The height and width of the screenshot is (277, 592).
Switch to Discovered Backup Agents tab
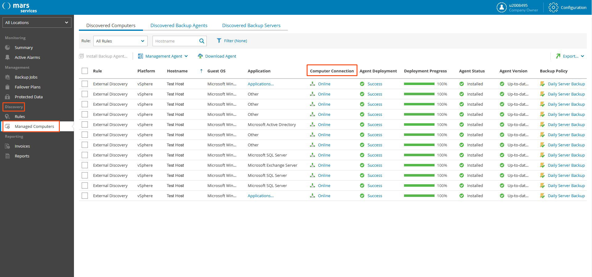179,25
